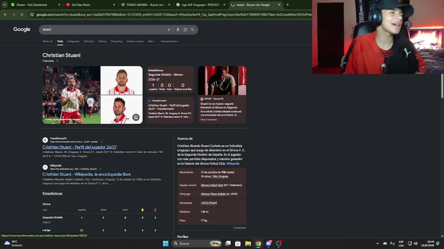Screen dimensions: 444x249
Task: Switch to the Liga AUF Uruguaya tab
Action: 200,5
